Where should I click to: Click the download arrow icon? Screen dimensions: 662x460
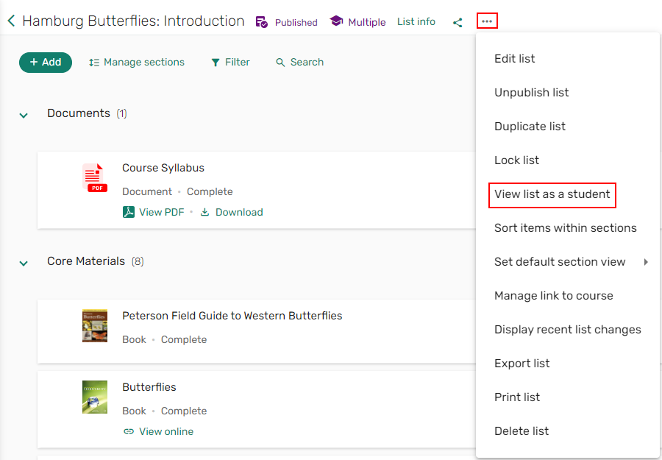(x=204, y=212)
